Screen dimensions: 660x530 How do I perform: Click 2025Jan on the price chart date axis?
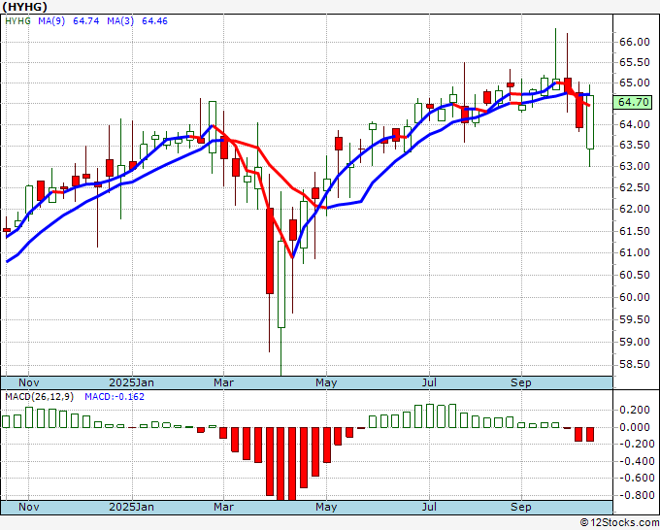131,382
